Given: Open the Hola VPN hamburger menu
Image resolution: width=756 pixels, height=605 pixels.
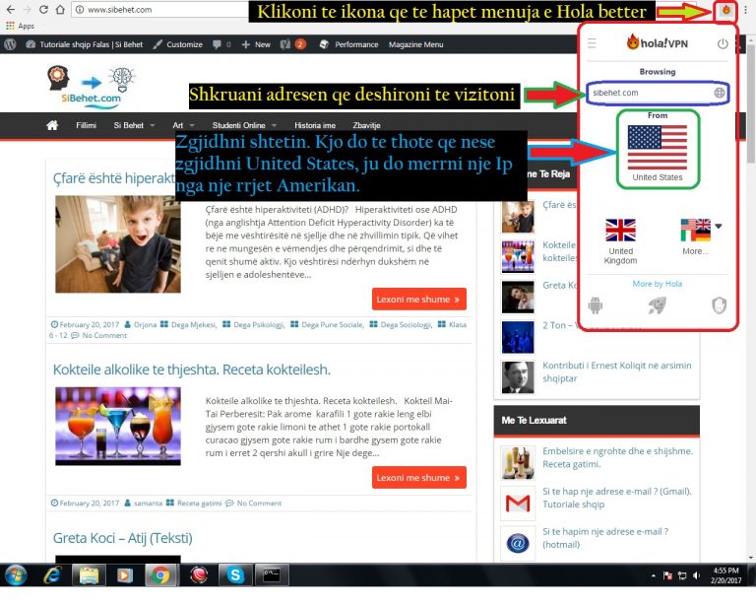Looking at the screenshot, I should (592, 44).
